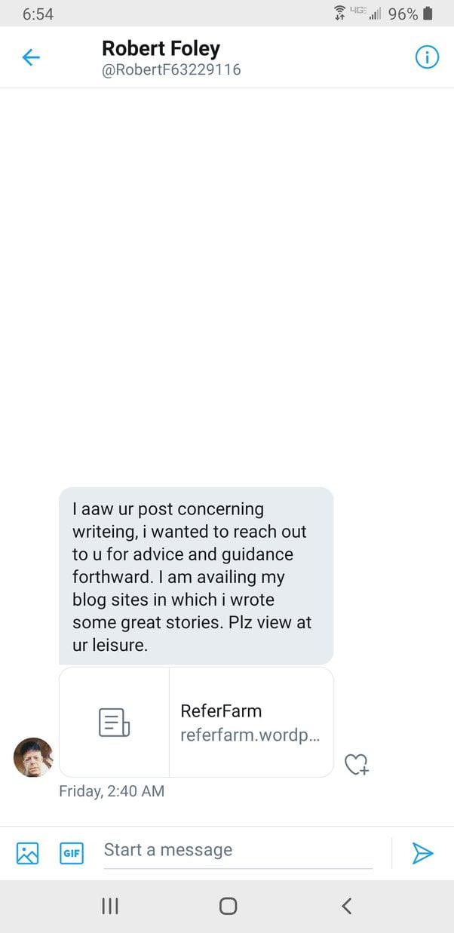The image size is (454, 933).
Task: Tap the @RobertF63229116 handle
Action: click(171, 70)
